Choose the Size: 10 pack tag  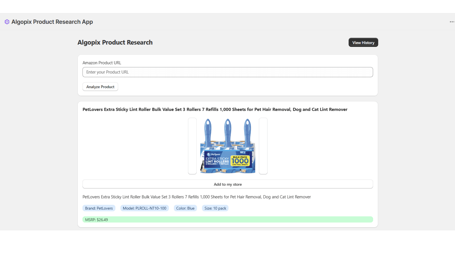[x=215, y=208]
